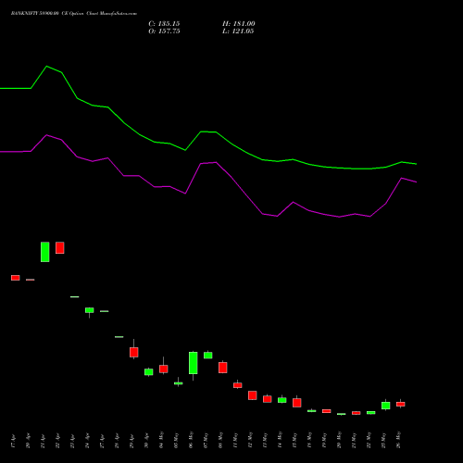Click the "22 Apr" date axis label
This screenshot has height=463, width=463.
coord(57,442)
